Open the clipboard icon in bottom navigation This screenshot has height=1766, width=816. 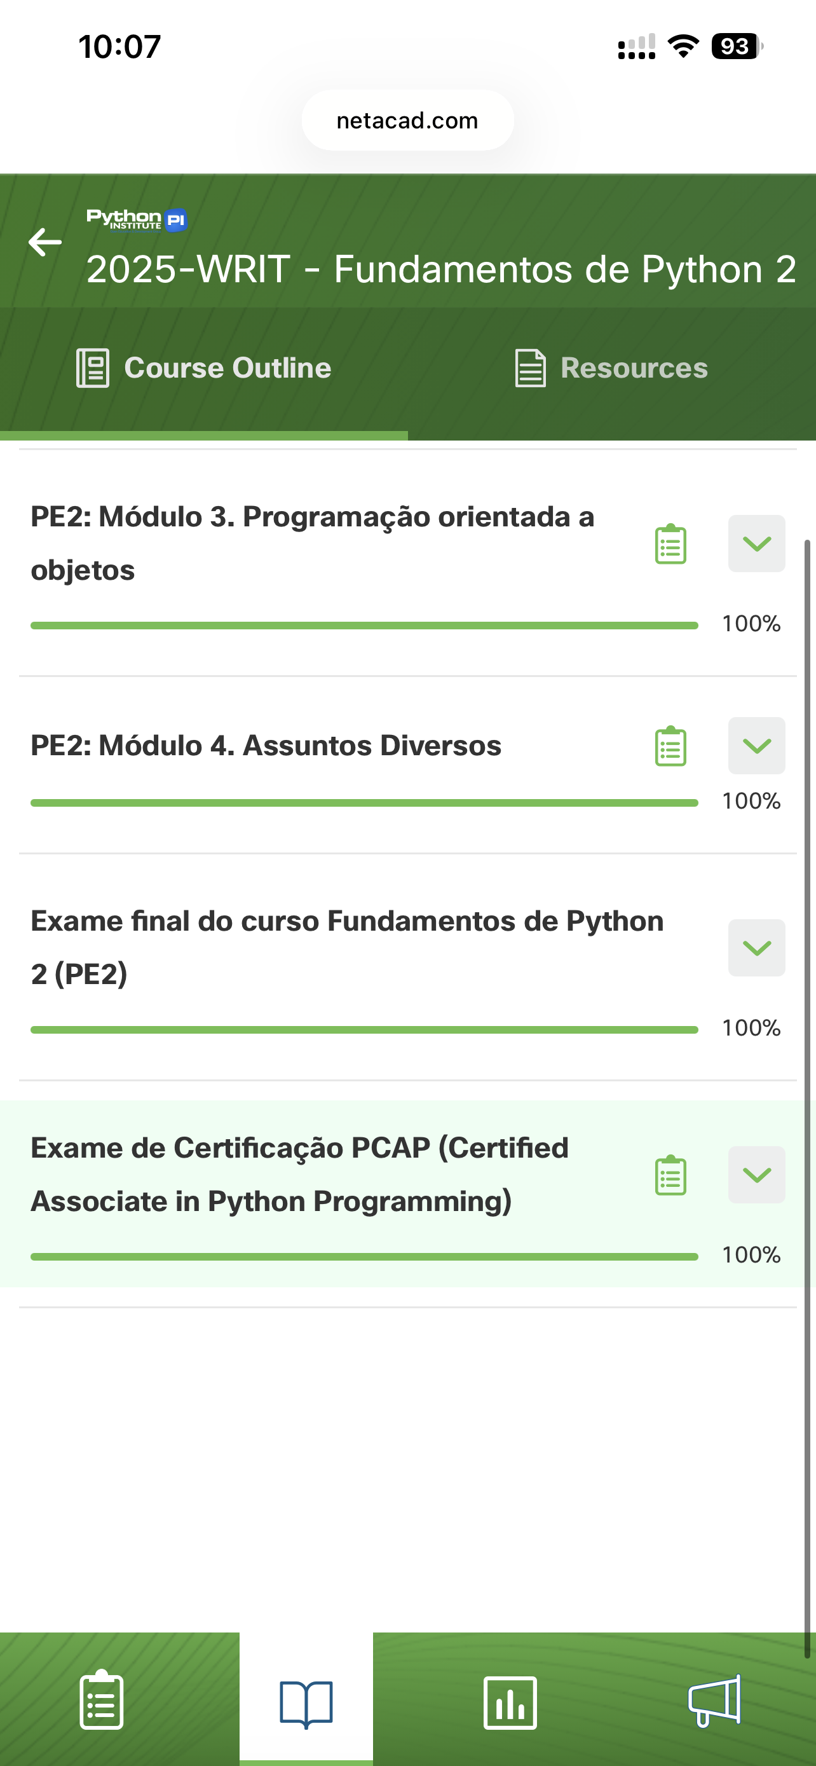(x=102, y=1700)
